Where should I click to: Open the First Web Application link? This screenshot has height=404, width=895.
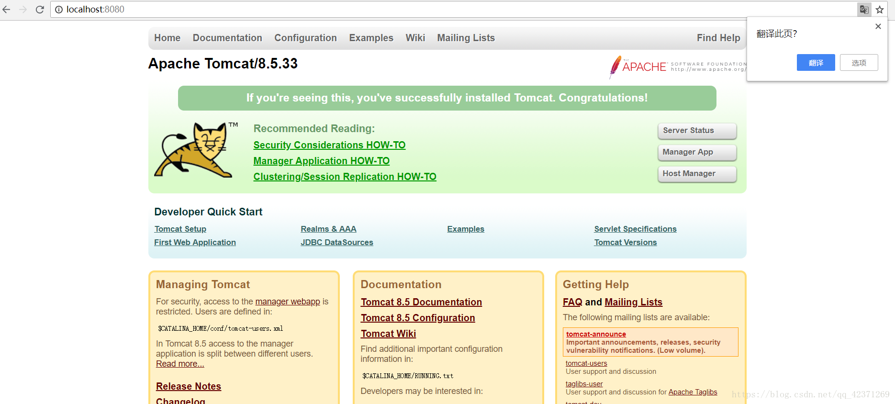pyautogui.click(x=195, y=242)
